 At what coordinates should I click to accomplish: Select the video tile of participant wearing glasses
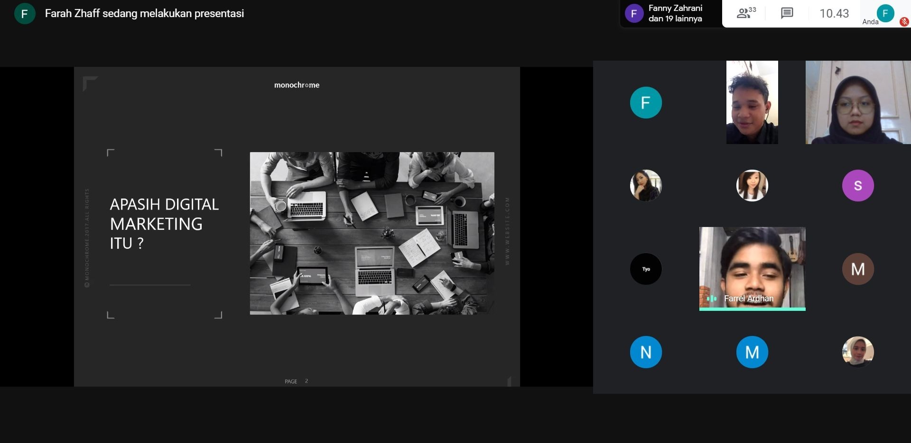(x=857, y=102)
